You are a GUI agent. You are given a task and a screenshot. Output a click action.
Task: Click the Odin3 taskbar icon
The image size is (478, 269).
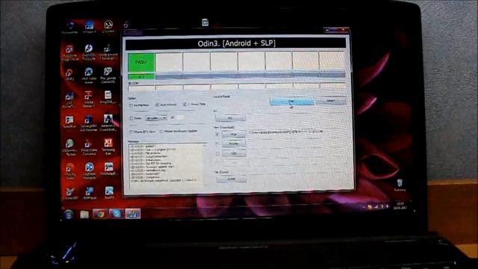(x=133, y=214)
